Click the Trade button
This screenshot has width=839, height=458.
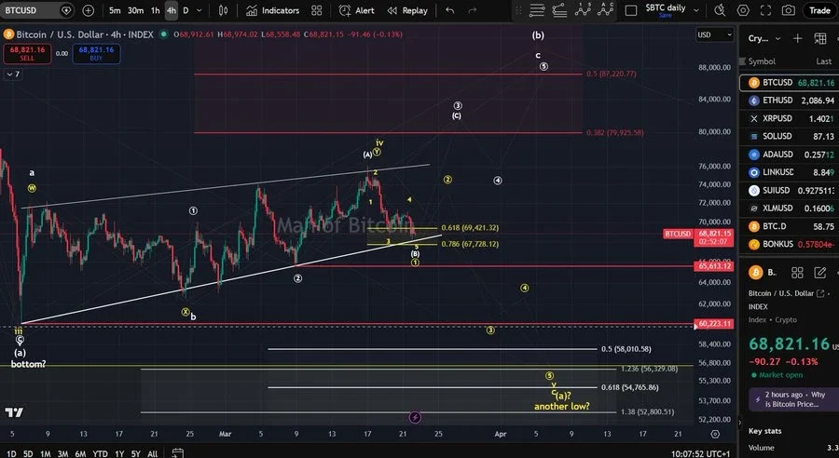click(x=819, y=10)
